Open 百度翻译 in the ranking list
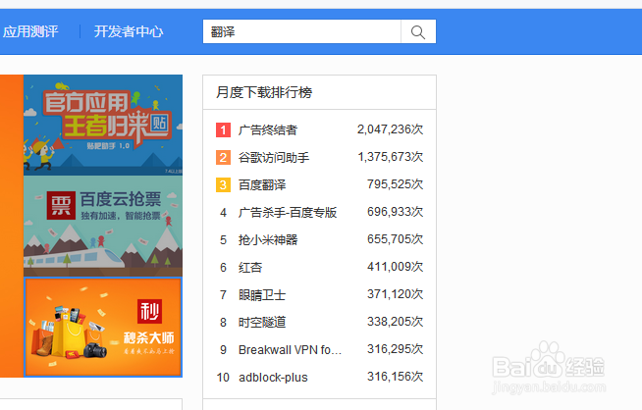This screenshot has width=642, height=410. 262,185
